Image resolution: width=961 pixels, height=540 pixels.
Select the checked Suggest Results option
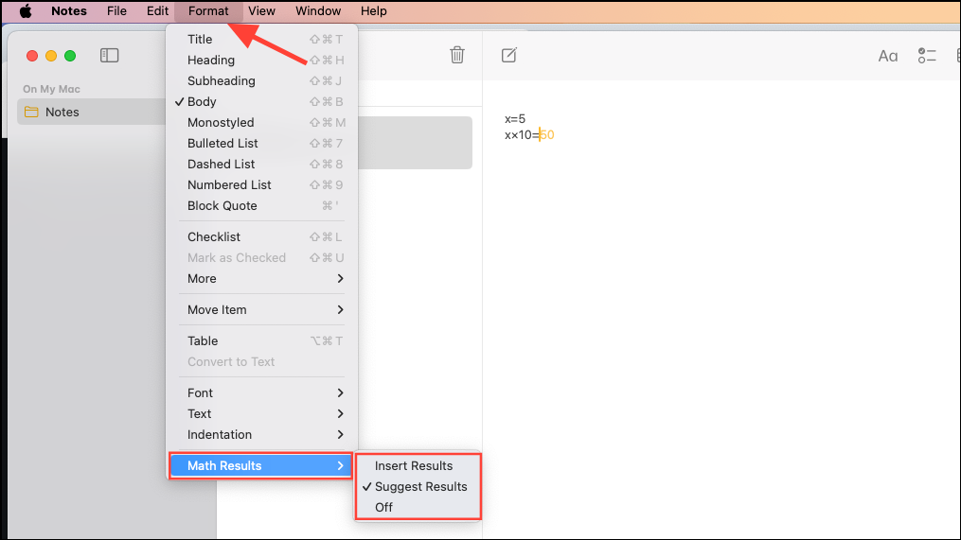click(418, 487)
